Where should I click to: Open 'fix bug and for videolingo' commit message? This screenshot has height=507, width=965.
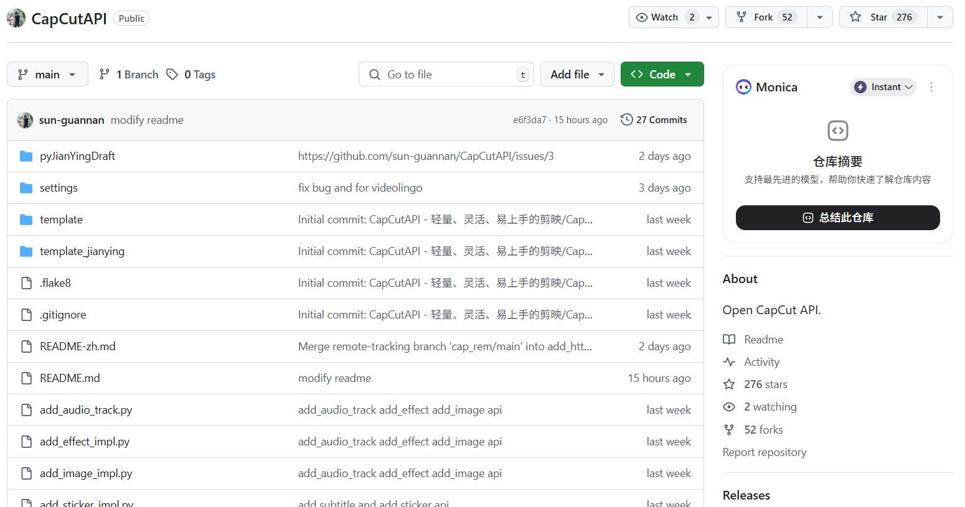pos(360,188)
